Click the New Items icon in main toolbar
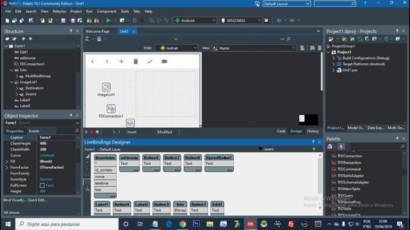Image resolution: width=410 pixels, height=230 pixels. [x=7, y=20]
